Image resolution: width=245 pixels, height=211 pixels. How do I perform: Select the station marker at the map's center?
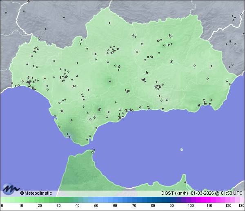coord(109,82)
